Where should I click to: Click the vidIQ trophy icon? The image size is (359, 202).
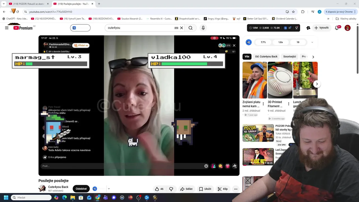(x=296, y=28)
